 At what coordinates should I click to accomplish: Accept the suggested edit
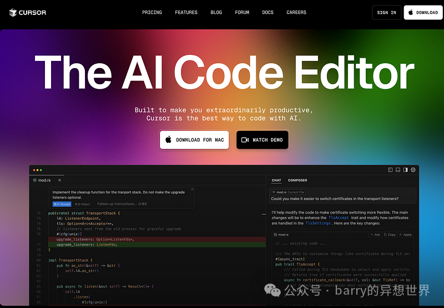(x=62, y=204)
